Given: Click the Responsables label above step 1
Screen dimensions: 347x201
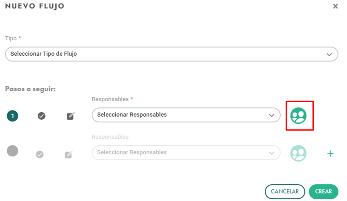Looking at the screenshot, I should (110, 99).
